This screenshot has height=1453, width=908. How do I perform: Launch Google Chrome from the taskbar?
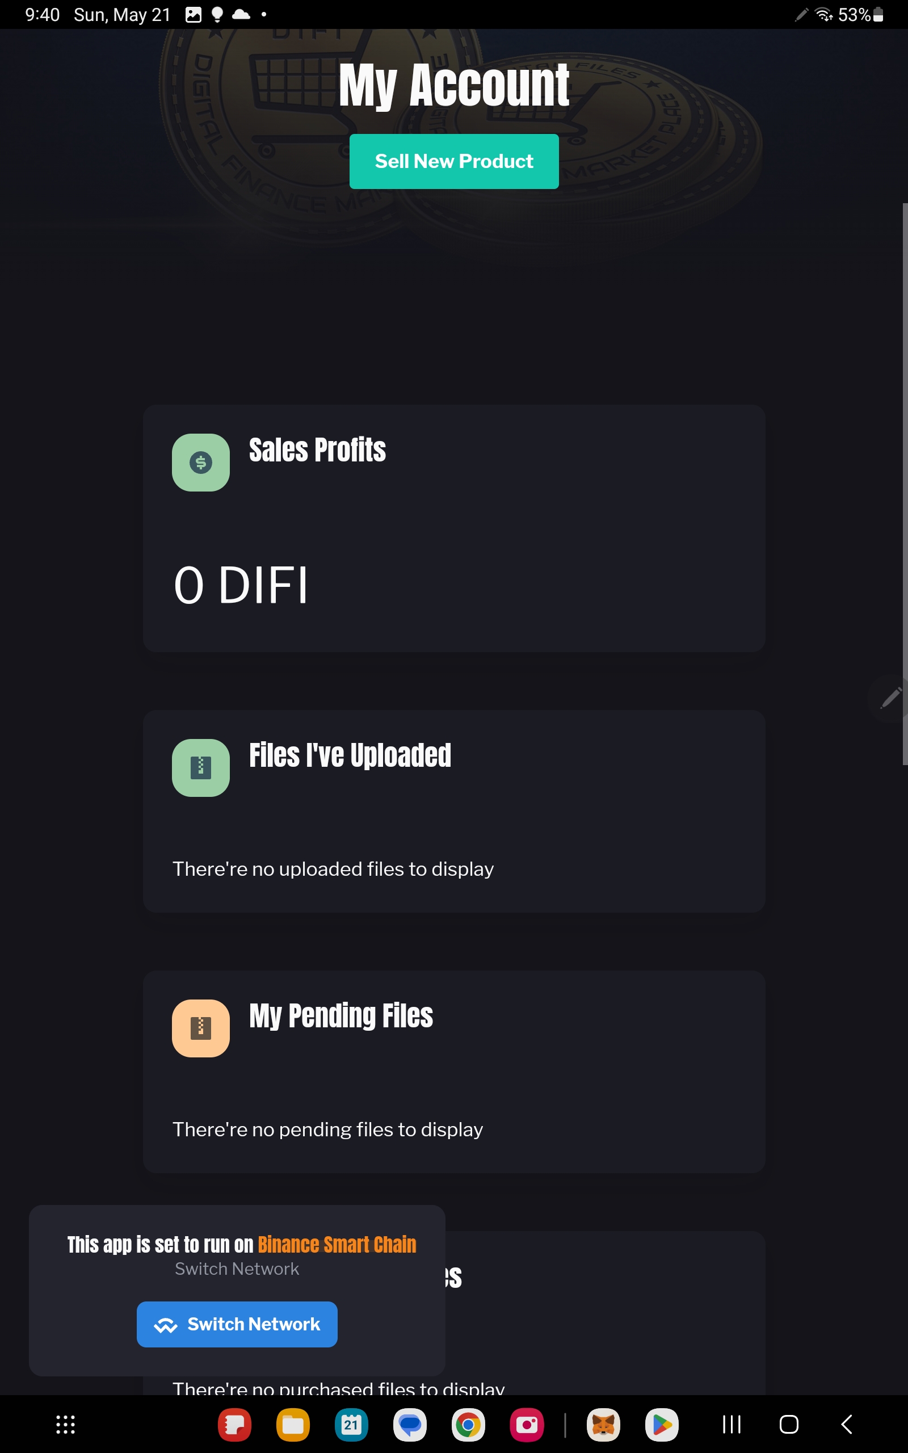[x=468, y=1425]
